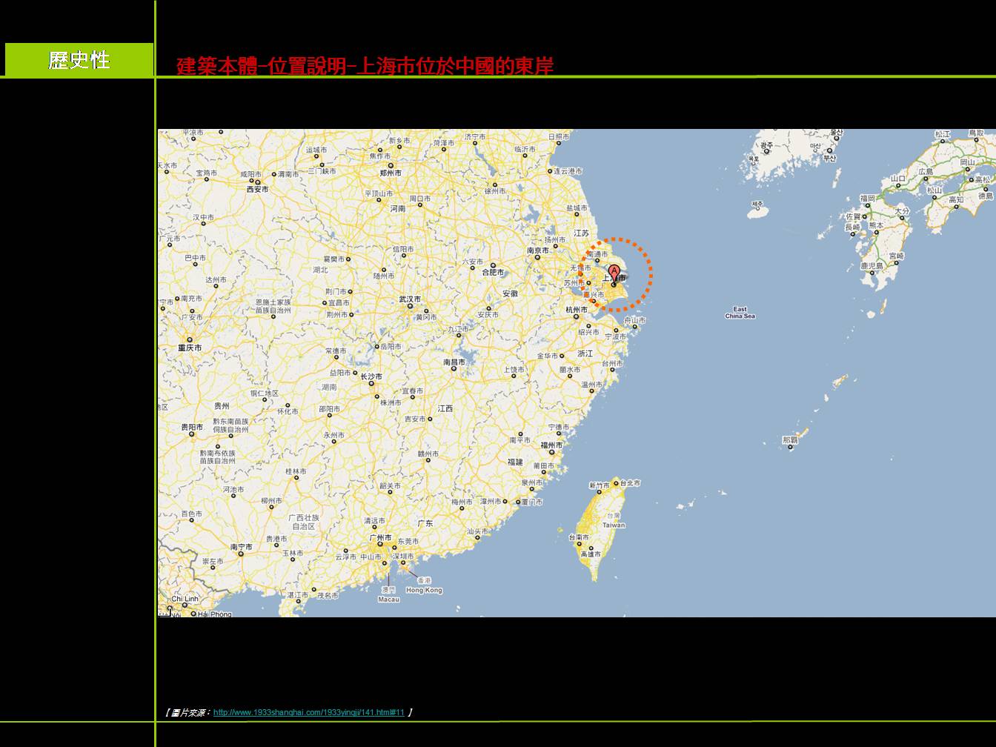Click the East China Sea label
This screenshot has width=996, height=747.
740,313
